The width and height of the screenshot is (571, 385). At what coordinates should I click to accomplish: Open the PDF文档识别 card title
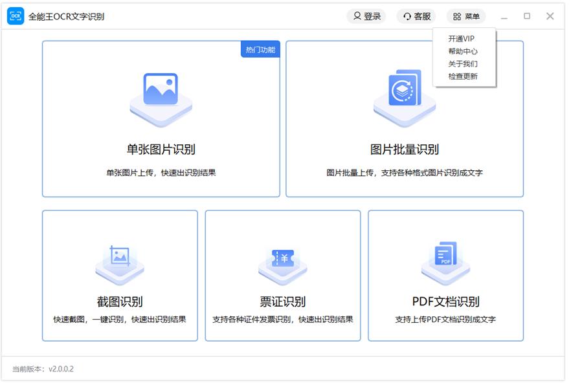click(445, 302)
